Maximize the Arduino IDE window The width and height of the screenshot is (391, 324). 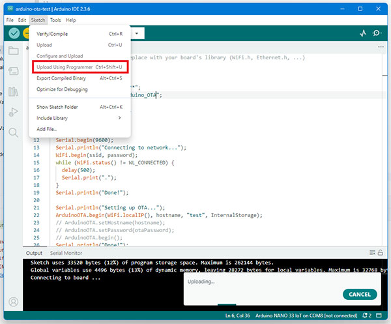[x=360, y=8]
